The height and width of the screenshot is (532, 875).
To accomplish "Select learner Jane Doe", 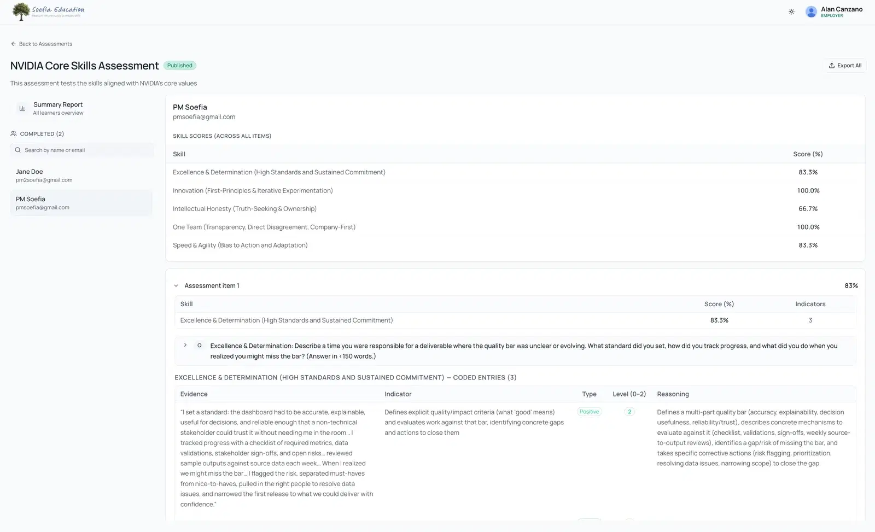I will click(x=81, y=176).
